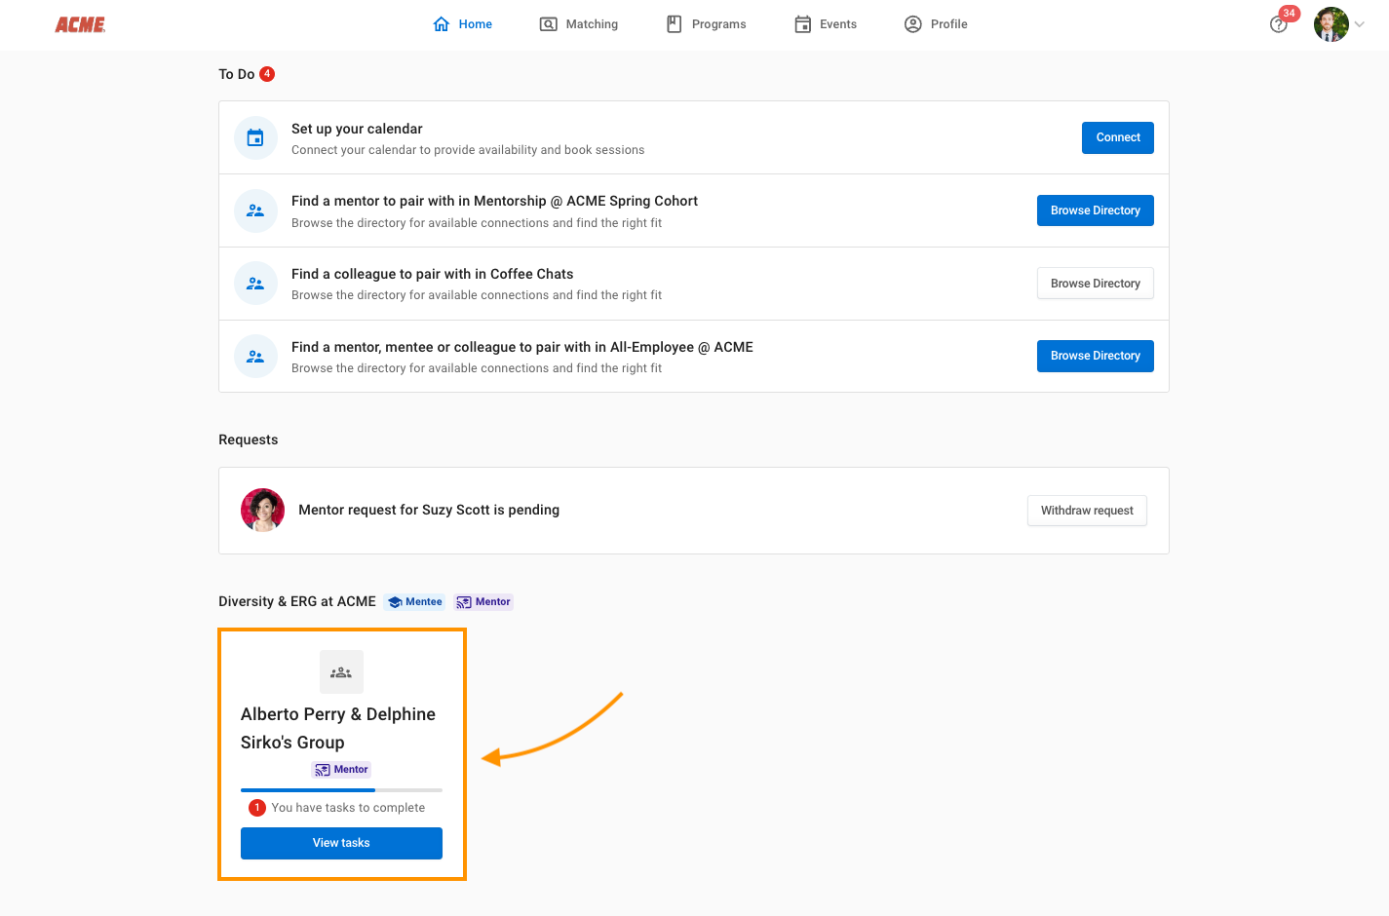
Task: Click the Mentor badge next to Diversity & ERG heading
Action: pos(483,602)
